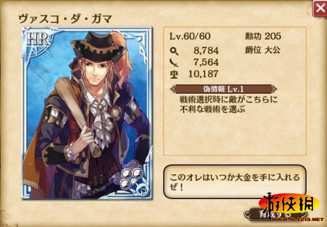Select the 7,564 stat value
Screen dimensions: 327x227
(206, 62)
